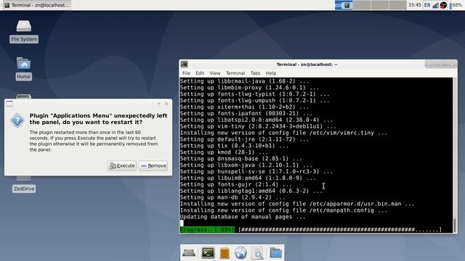The width and height of the screenshot is (465, 261).
Task: Launch Web Browser globe in the dock
Action: point(240,253)
